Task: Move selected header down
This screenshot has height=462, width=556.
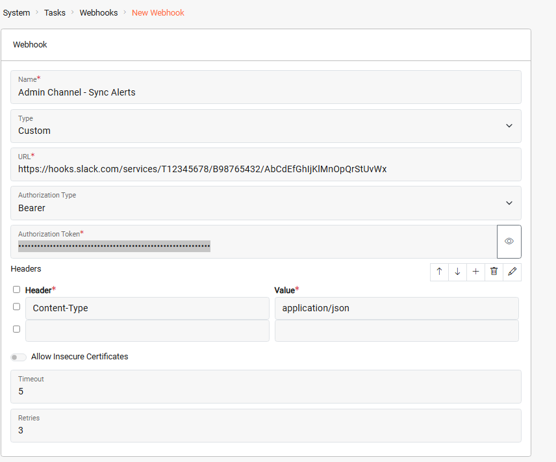Action: [457, 272]
